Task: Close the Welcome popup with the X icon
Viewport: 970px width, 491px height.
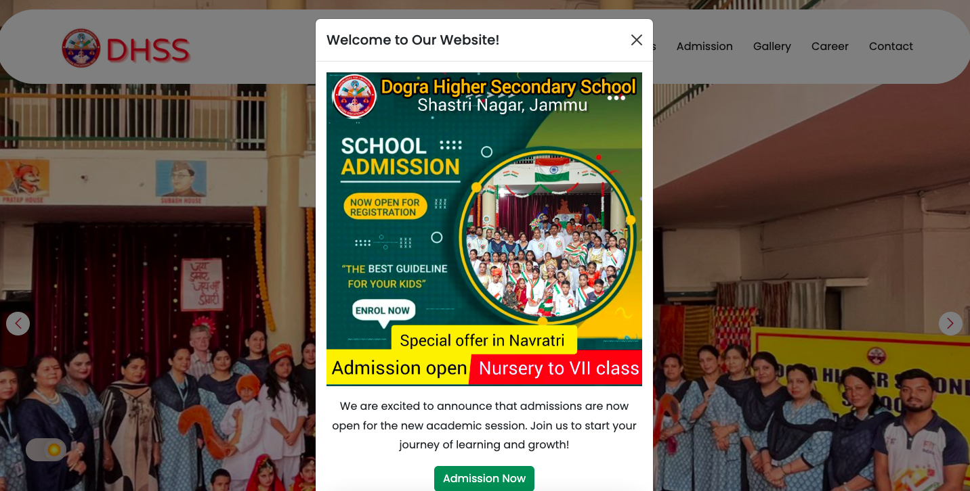Action: [x=636, y=40]
